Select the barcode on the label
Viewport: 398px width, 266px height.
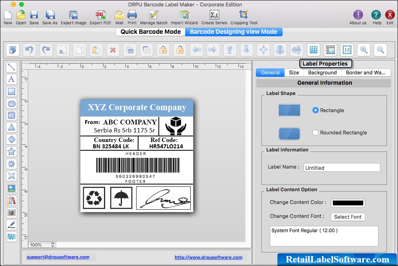click(x=138, y=165)
